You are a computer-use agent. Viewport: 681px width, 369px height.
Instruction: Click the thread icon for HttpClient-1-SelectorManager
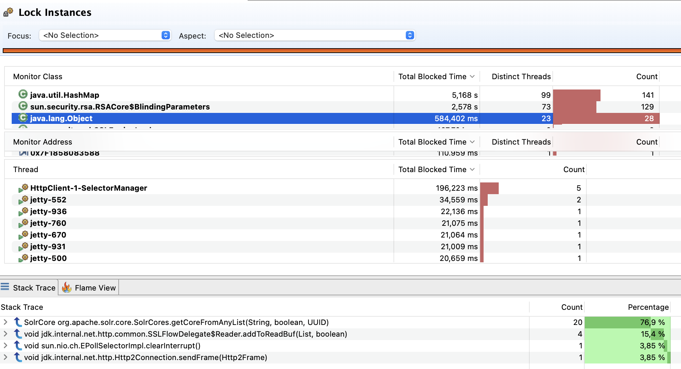[x=23, y=188]
